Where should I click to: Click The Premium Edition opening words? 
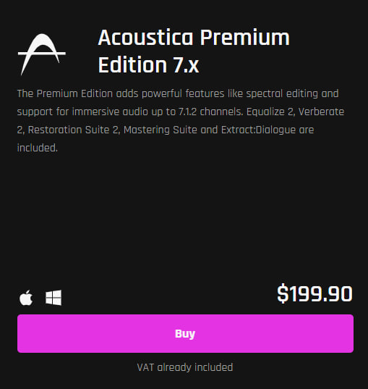tap(65, 93)
